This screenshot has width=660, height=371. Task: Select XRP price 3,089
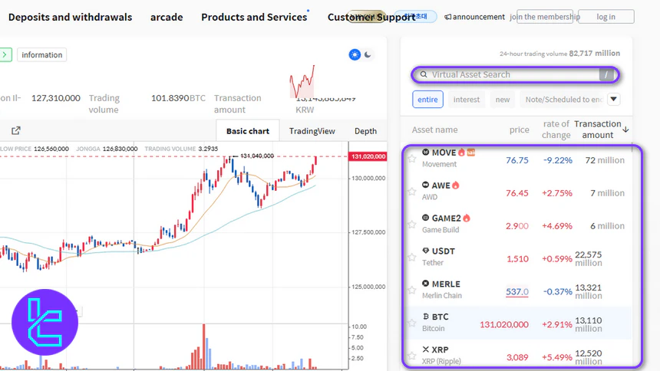[517, 357]
